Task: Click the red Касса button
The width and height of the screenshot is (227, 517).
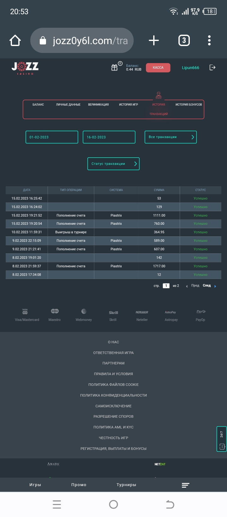Action: [158, 67]
